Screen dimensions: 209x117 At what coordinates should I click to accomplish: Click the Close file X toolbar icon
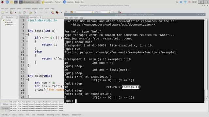click(x=35, y=12)
